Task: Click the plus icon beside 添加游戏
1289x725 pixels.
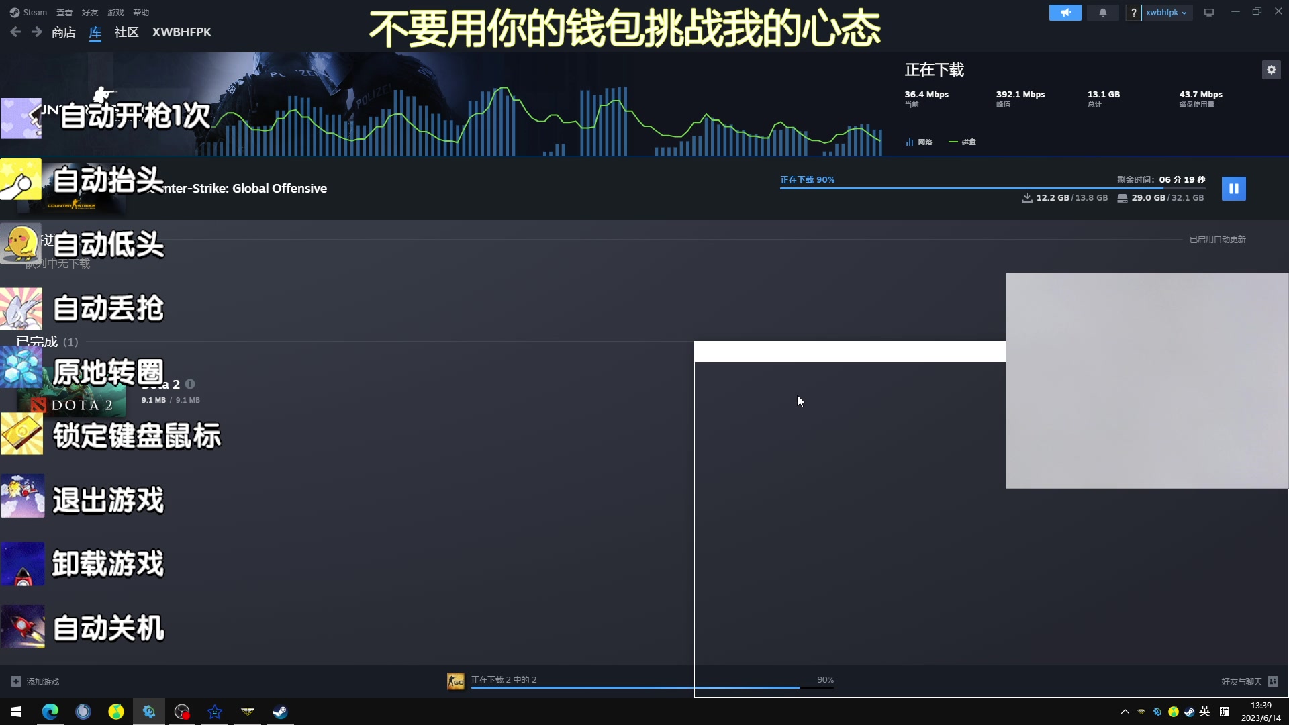Action: [16, 681]
